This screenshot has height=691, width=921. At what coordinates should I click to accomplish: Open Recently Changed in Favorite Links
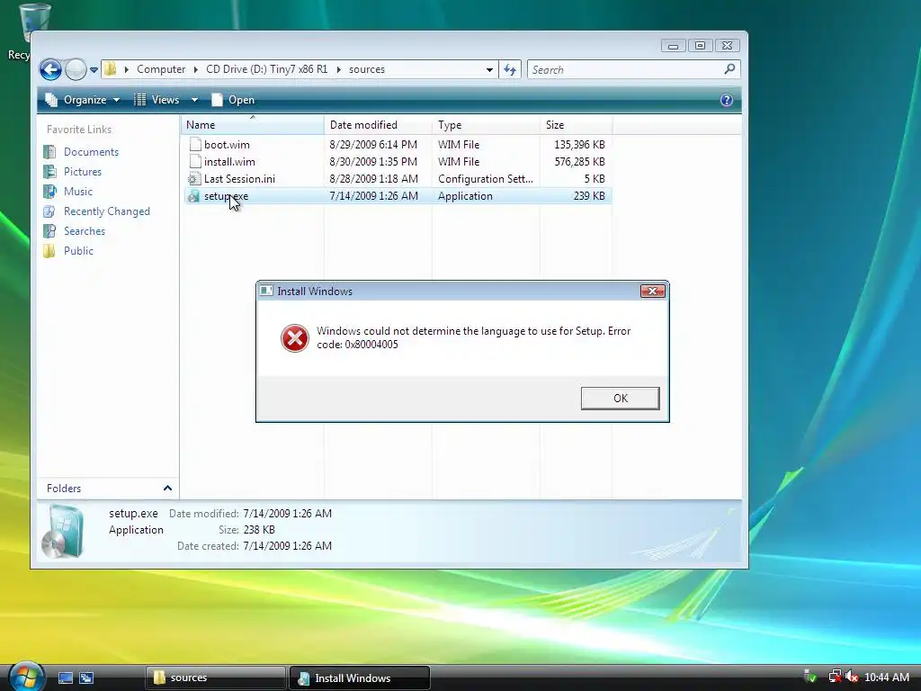tap(107, 211)
